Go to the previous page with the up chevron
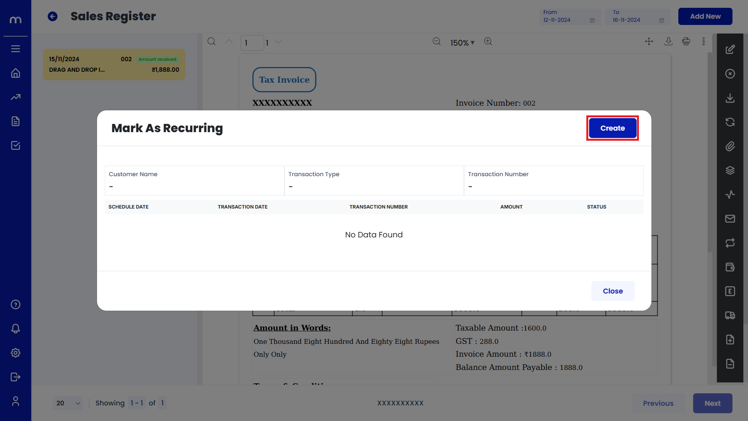Viewport: 748px width, 421px height. tap(229, 41)
